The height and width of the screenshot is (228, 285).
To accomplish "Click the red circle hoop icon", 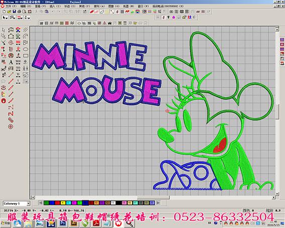I will point(4,101).
